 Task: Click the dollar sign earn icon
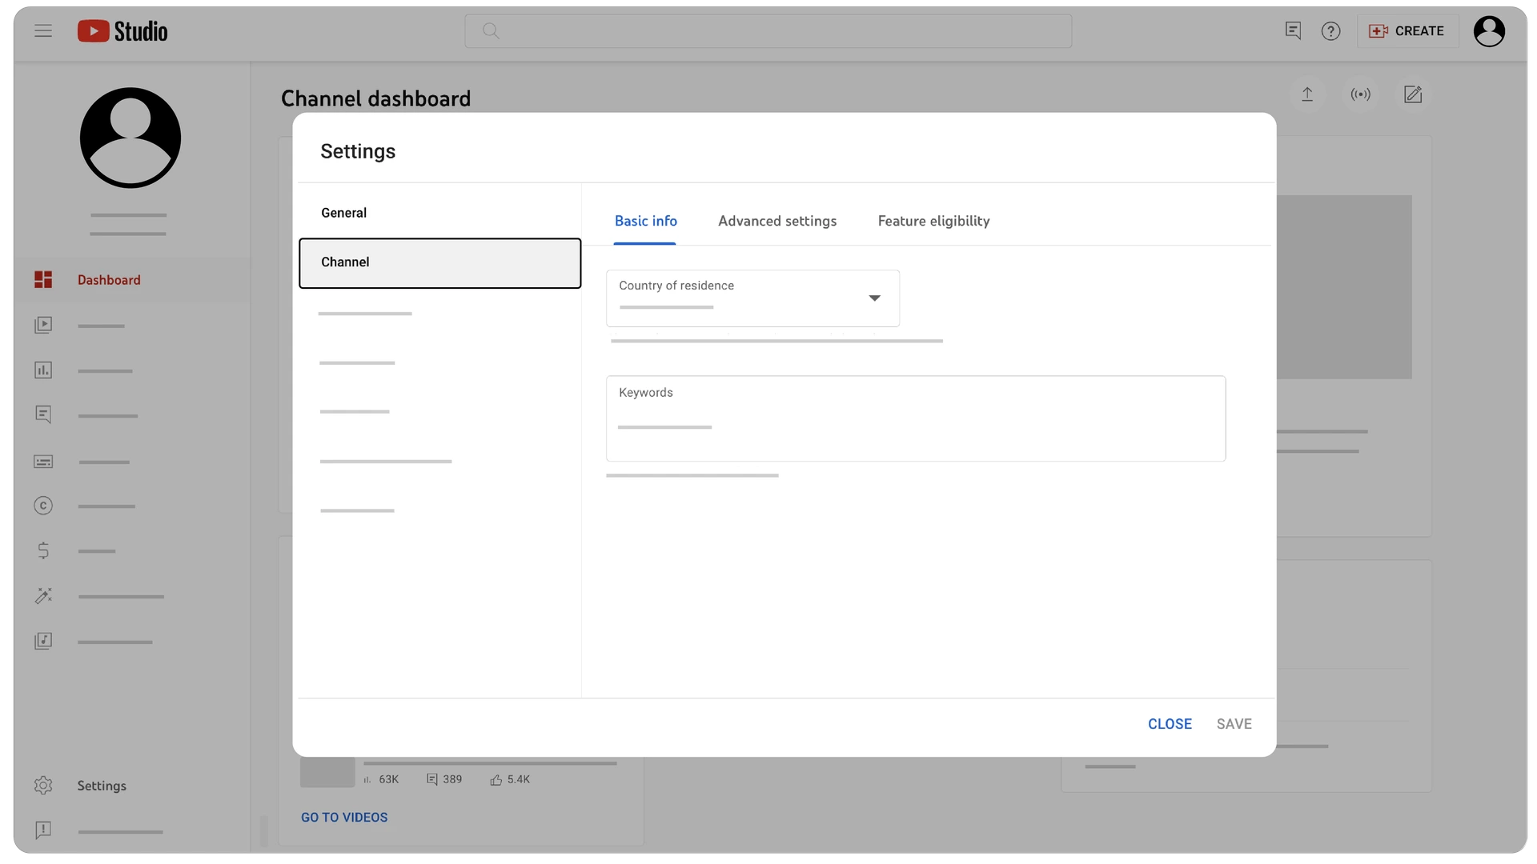pos(43,550)
